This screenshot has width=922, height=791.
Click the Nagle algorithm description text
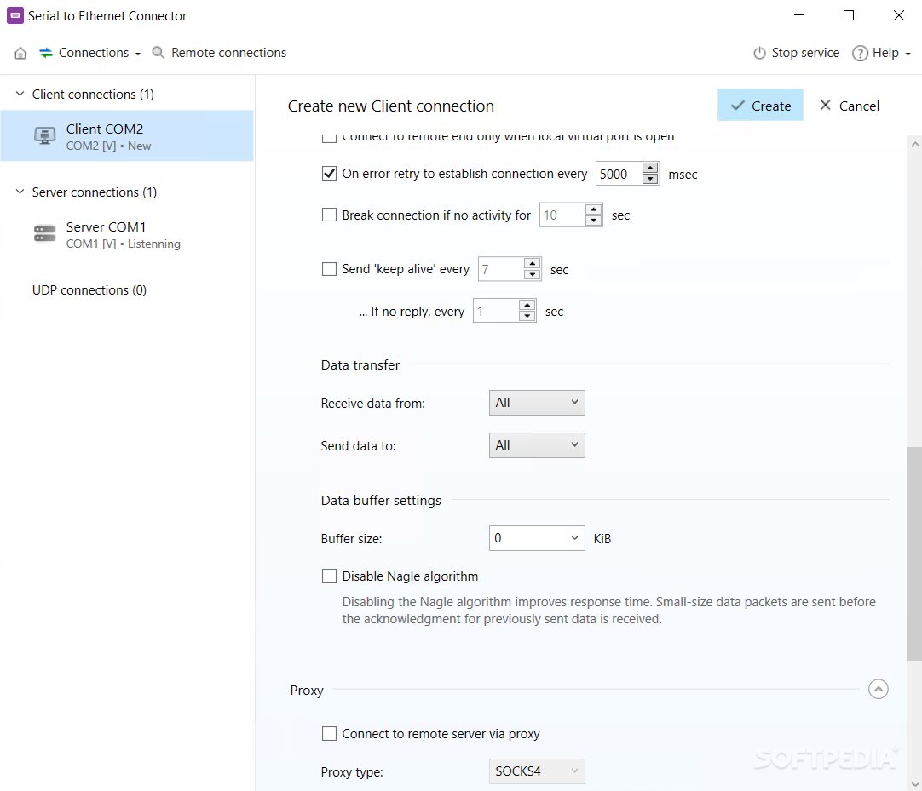[608, 610]
